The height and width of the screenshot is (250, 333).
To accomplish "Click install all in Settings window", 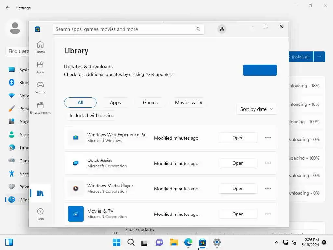I will pyautogui.click(x=301, y=57).
